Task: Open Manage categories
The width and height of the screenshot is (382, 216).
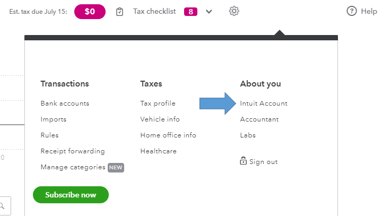Action: 73,167
